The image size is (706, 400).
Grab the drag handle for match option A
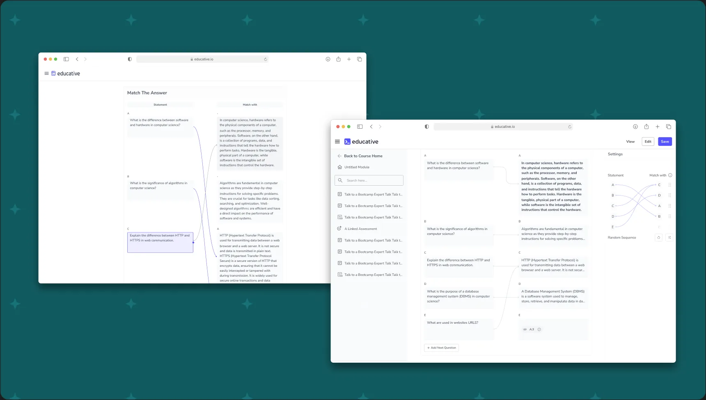click(670, 206)
